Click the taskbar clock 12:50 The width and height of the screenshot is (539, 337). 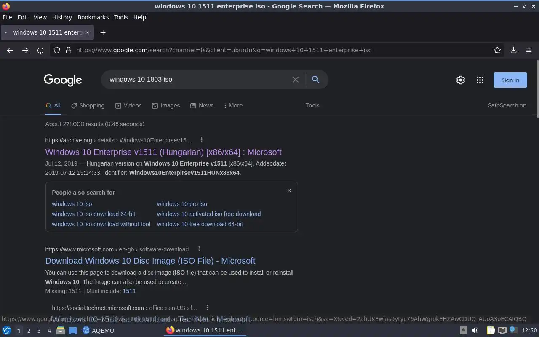[x=529, y=331]
